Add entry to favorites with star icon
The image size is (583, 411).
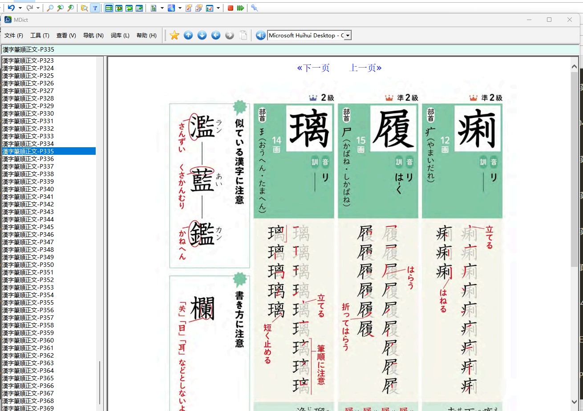click(x=174, y=35)
